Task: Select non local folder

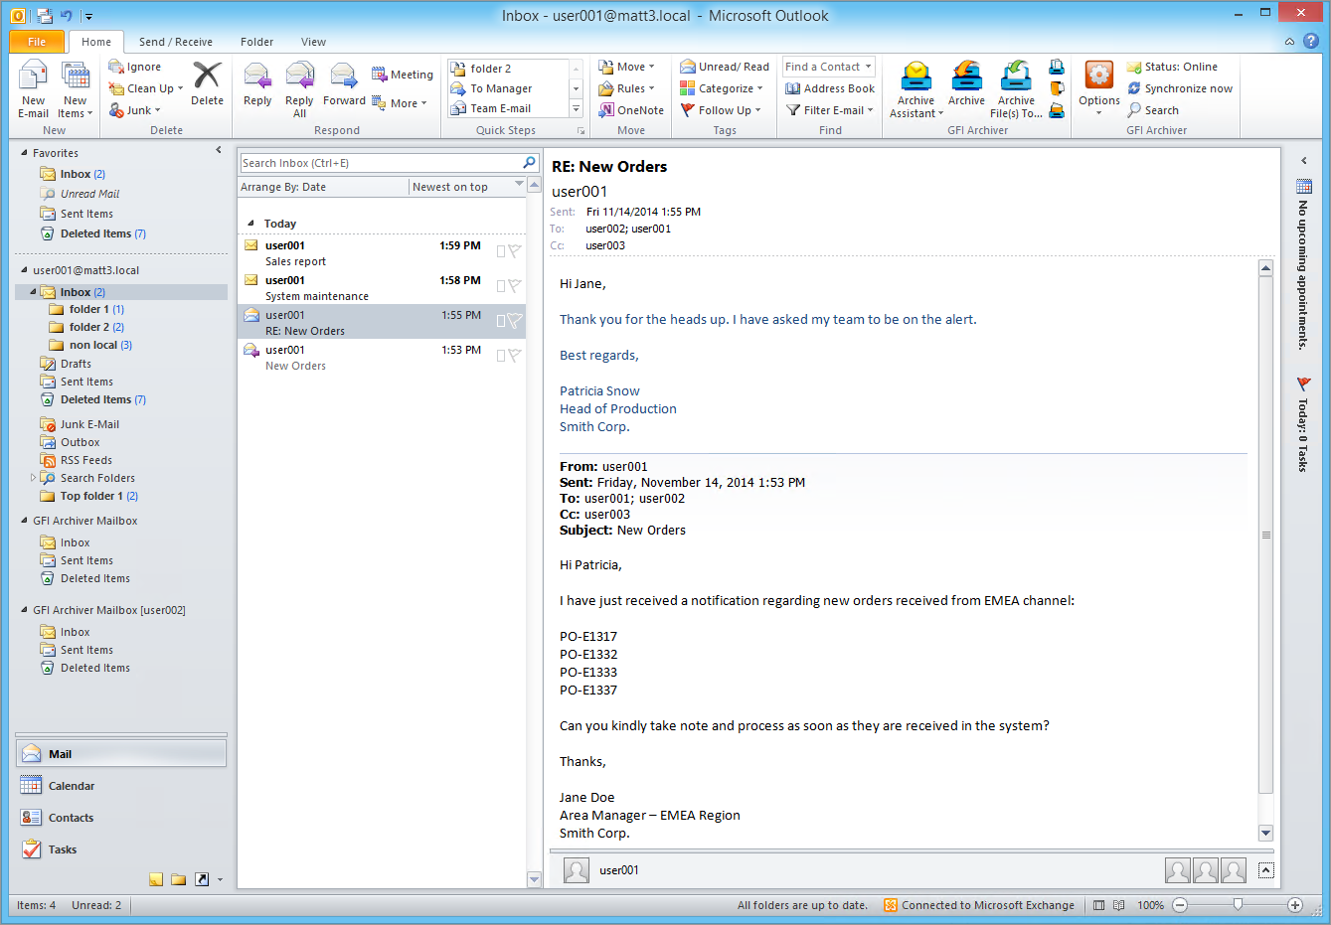Action: pyautogui.click(x=92, y=345)
